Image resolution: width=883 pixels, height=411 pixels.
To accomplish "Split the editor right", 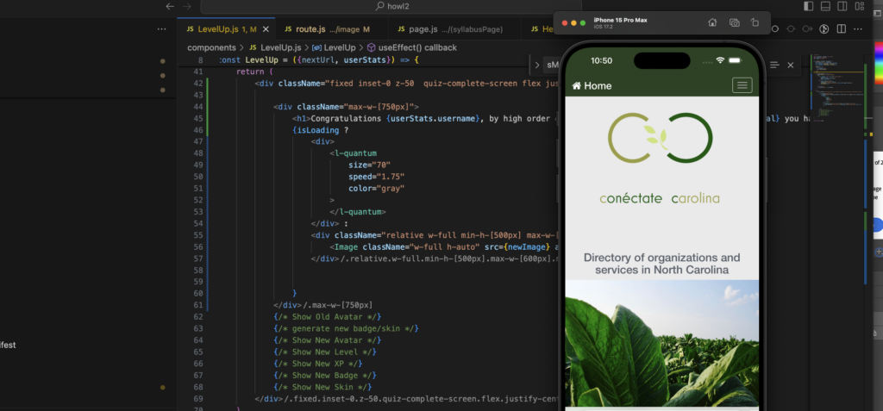I will pos(842,28).
